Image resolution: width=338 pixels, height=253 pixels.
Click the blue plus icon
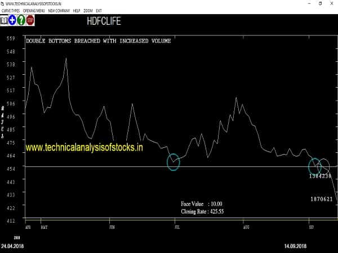point(12,20)
